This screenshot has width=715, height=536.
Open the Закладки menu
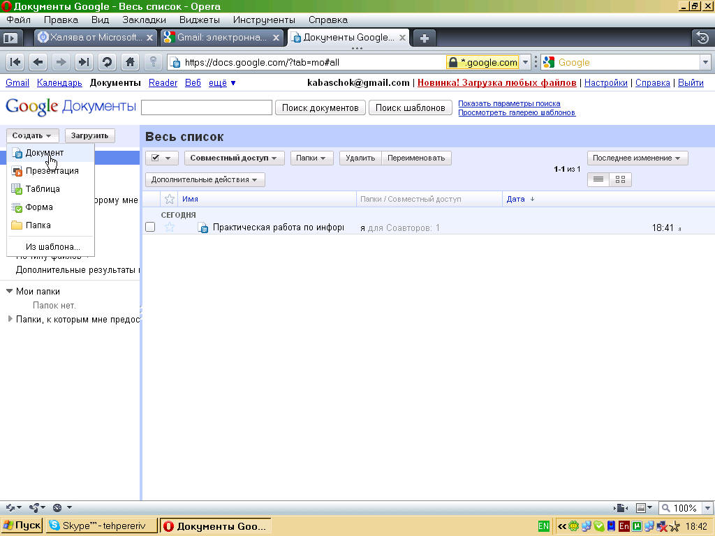(144, 20)
